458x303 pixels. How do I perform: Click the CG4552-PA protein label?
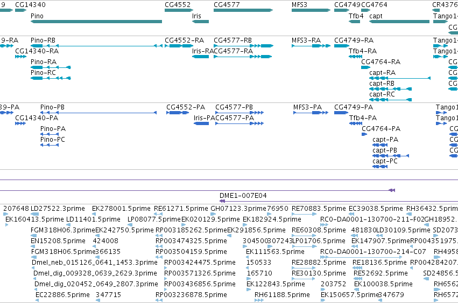pos(186,107)
